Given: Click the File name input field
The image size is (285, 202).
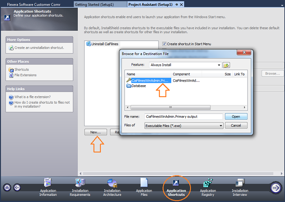Looking at the screenshot, I should coord(183,116).
